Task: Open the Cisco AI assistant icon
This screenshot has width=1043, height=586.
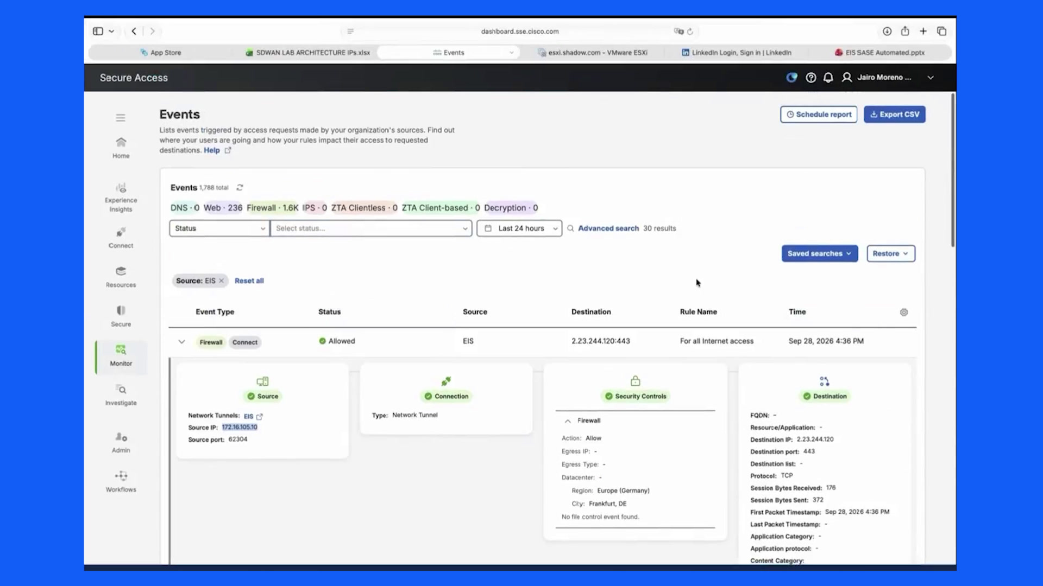Action: (x=792, y=78)
